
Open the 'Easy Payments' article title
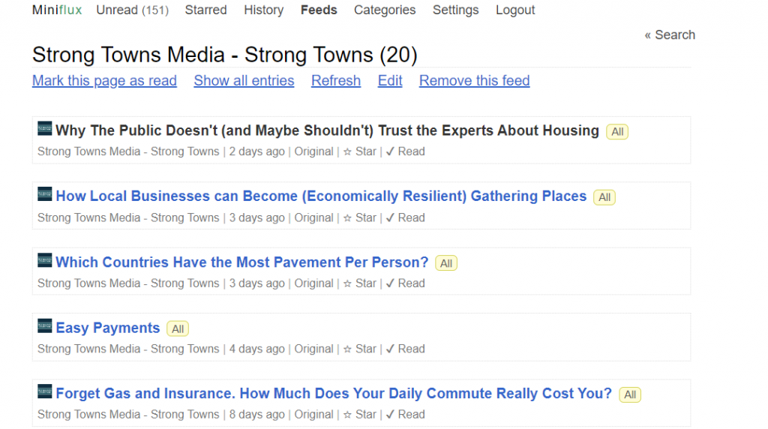pos(108,328)
